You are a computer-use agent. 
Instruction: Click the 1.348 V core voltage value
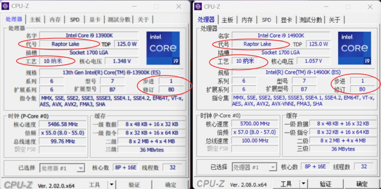(x=121, y=61)
